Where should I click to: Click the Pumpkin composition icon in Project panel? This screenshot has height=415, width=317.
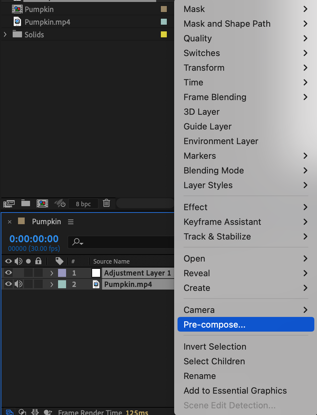(17, 9)
